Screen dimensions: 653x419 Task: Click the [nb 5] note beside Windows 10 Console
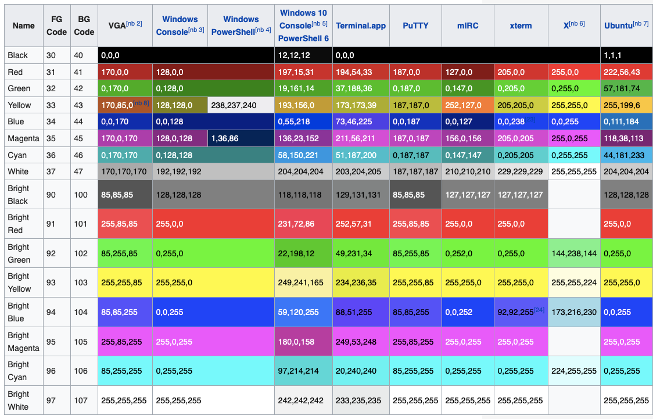click(319, 23)
